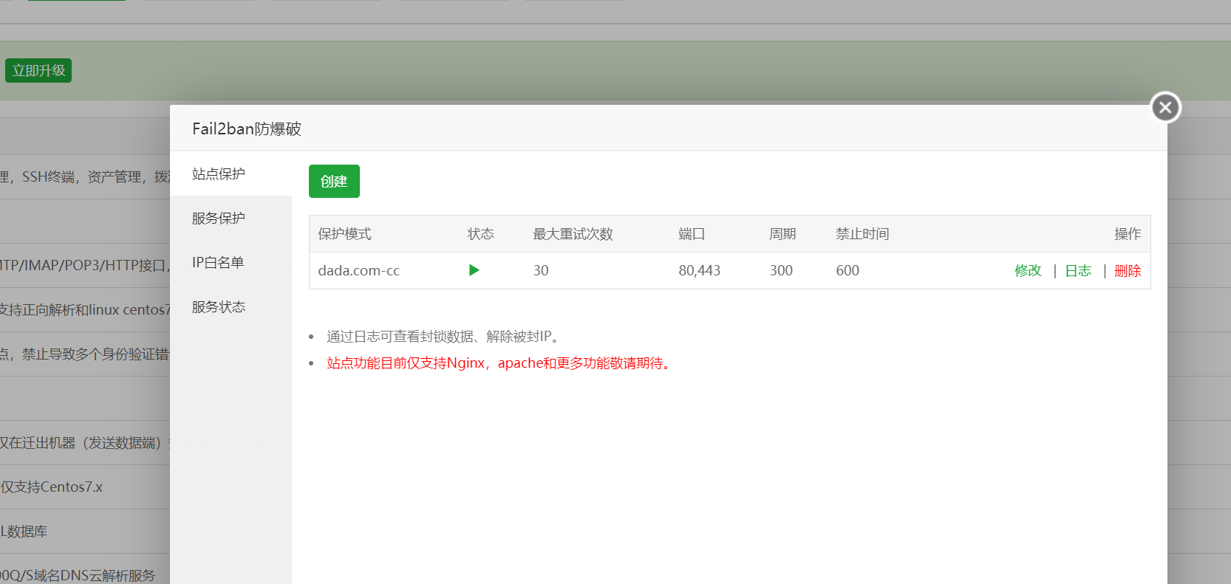Image resolution: width=1231 pixels, height=584 pixels.
Task: Click the background row mentioning 身份验证
Action: pos(85,354)
